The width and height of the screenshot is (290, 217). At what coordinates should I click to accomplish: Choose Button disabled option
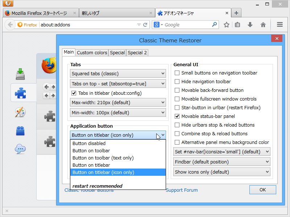point(118,143)
